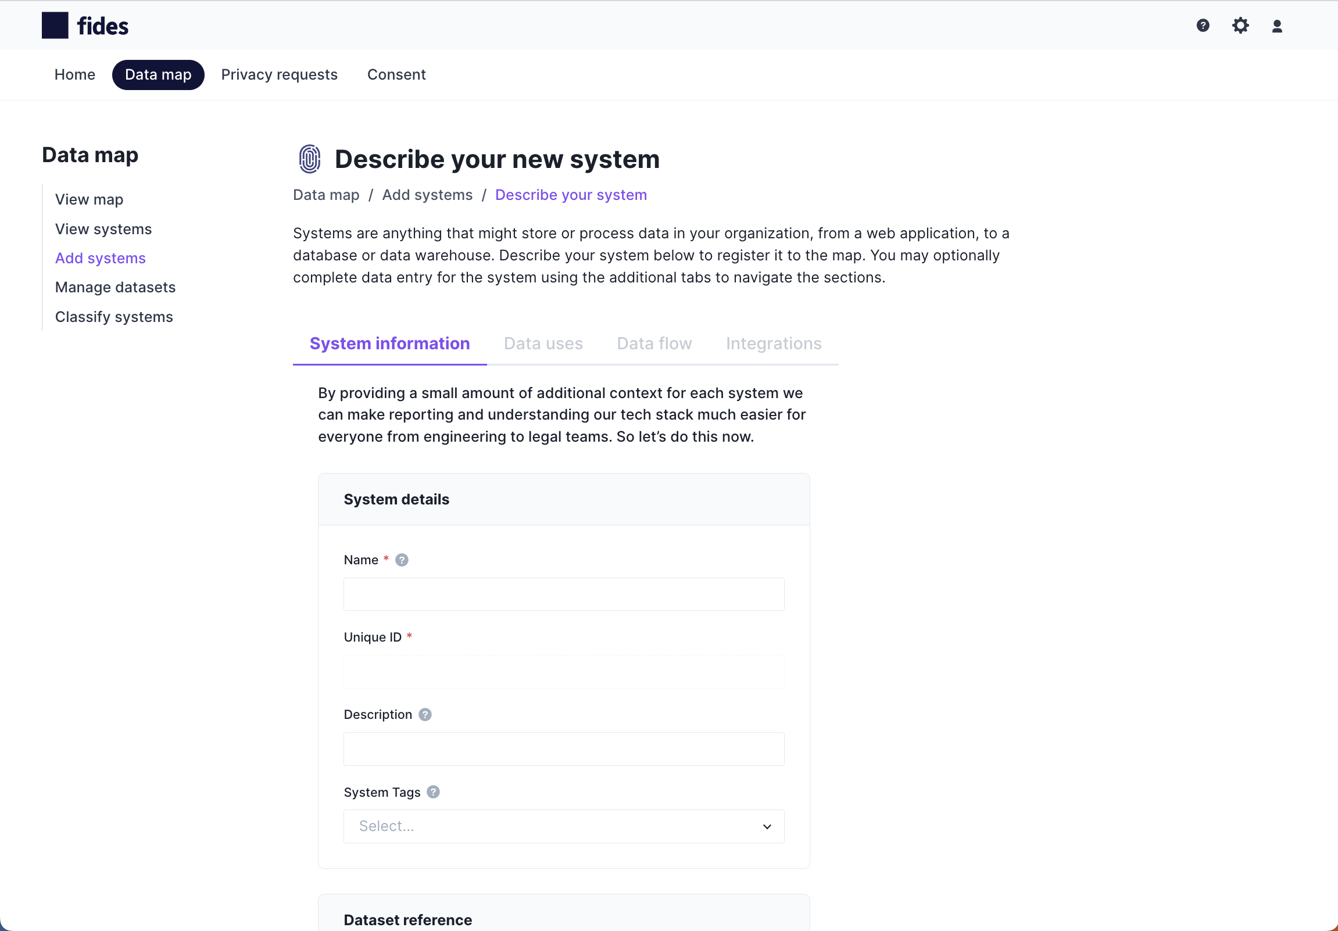Screen dimensions: 1338x931
Task: Click the Unique ID field label
Action: tap(373, 637)
